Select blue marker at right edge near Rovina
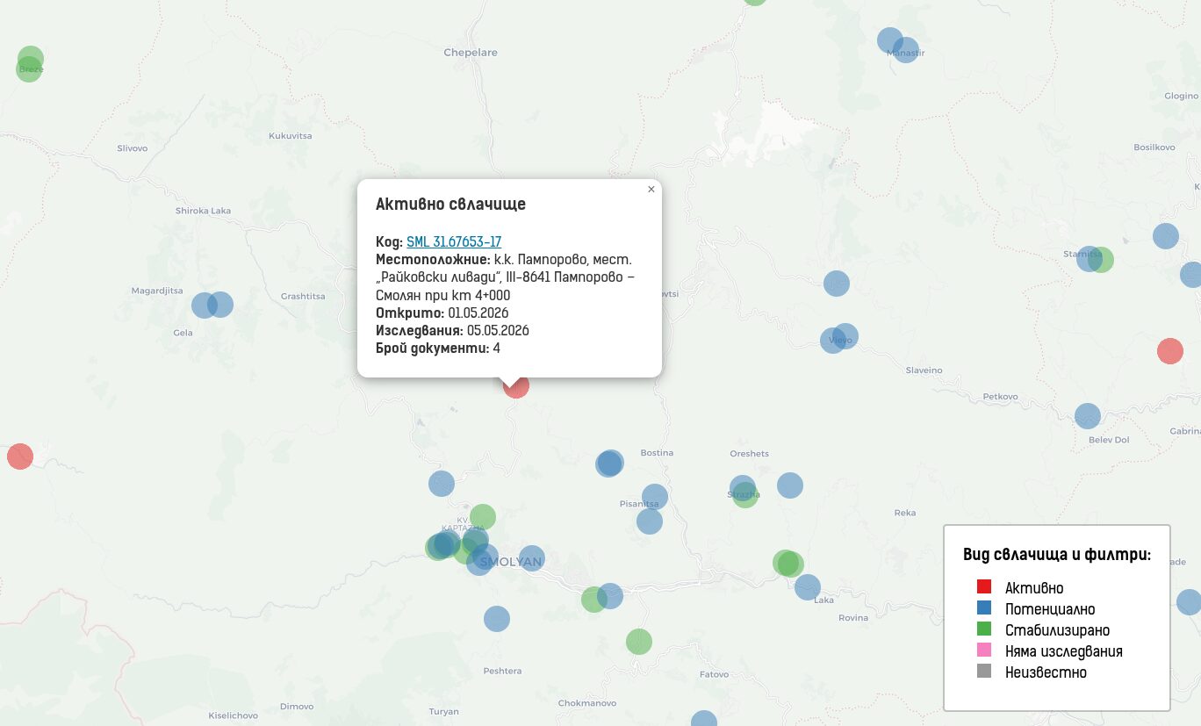Image resolution: width=1201 pixels, height=726 pixels. tap(1188, 602)
